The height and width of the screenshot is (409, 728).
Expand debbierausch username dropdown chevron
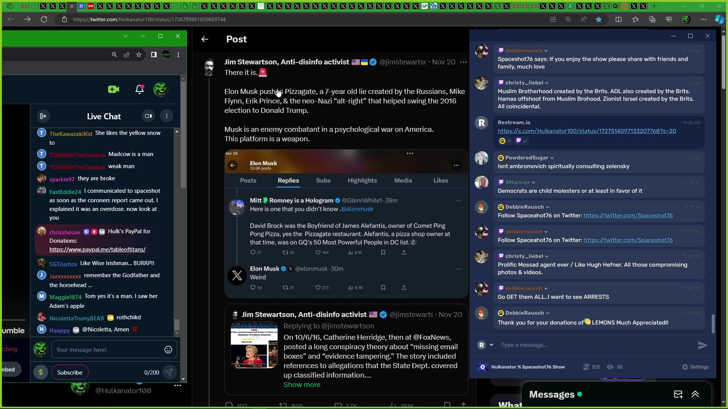pyautogui.click(x=546, y=51)
